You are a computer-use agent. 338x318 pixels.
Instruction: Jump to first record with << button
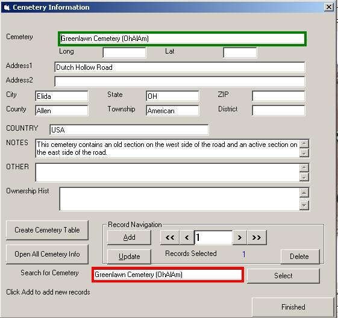click(x=170, y=237)
